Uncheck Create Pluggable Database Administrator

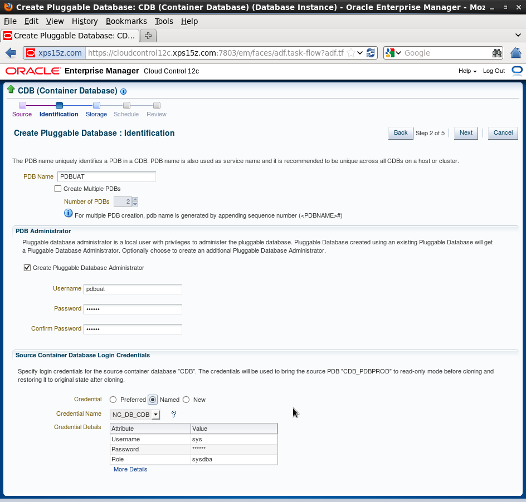click(27, 268)
